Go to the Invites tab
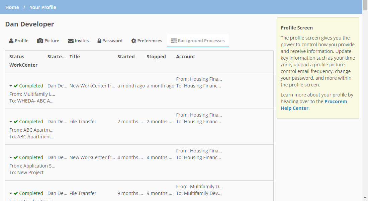The height and width of the screenshot is (201, 368). (78, 41)
